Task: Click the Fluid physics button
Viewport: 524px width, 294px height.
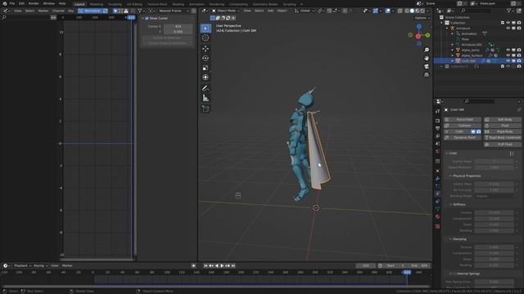Action: click(503, 126)
